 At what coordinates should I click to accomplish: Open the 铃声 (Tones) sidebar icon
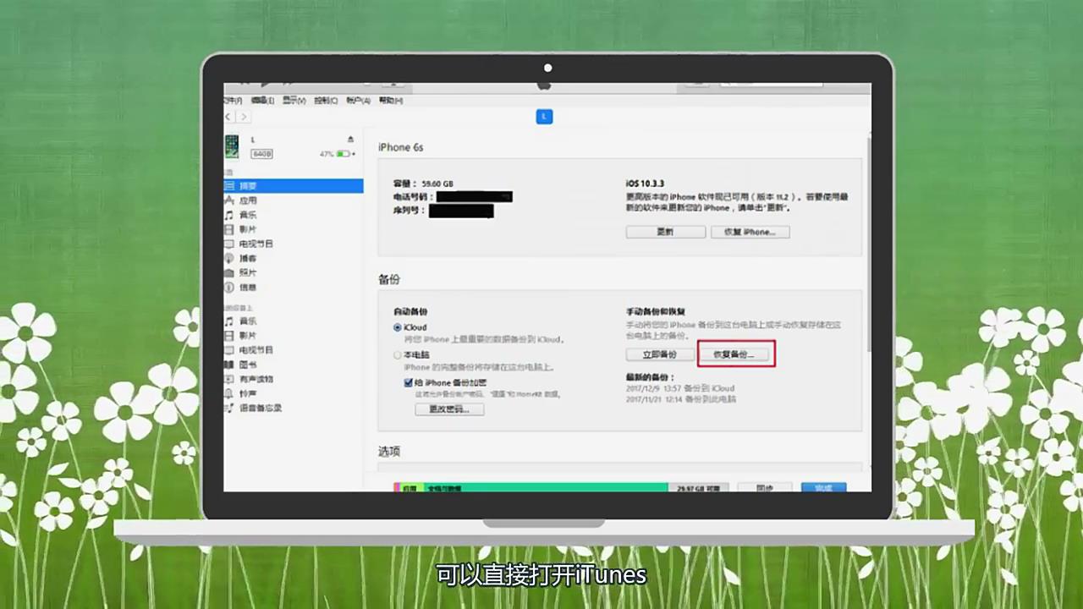[248, 393]
